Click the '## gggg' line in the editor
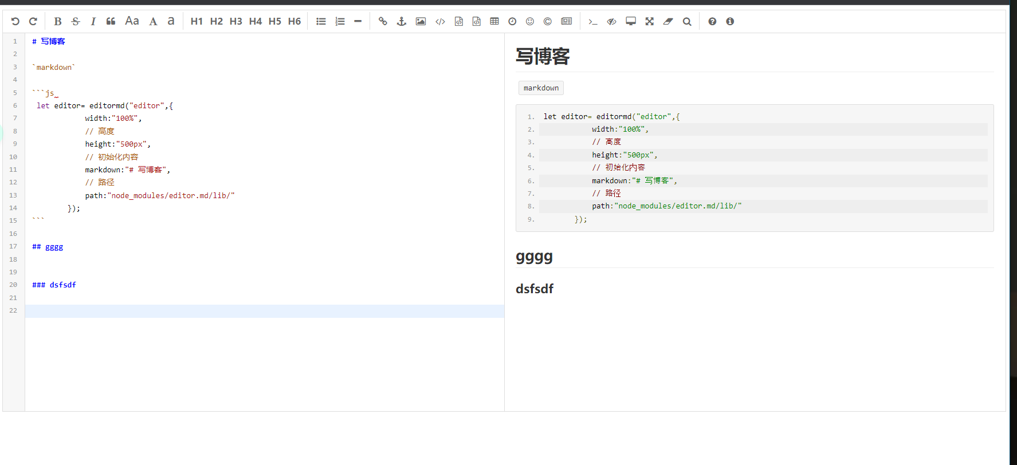1017x465 pixels. 48,247
